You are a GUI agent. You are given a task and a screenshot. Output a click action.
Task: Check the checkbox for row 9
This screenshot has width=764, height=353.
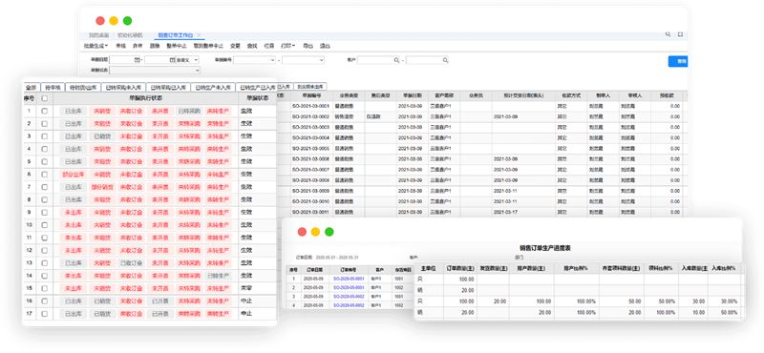[x=44, y=213]
